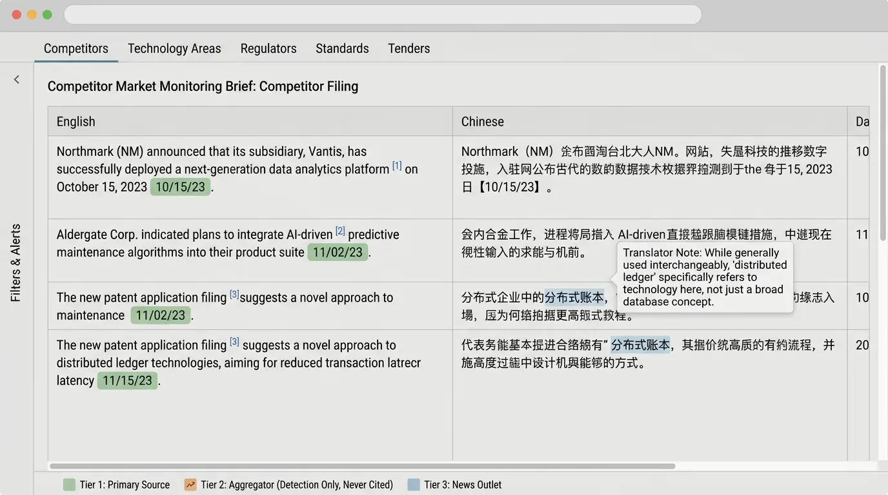The height and width of the screenshot is (495, 888).
Task: Click the Translator Note tooltip
Action: (x=705, y=277)
